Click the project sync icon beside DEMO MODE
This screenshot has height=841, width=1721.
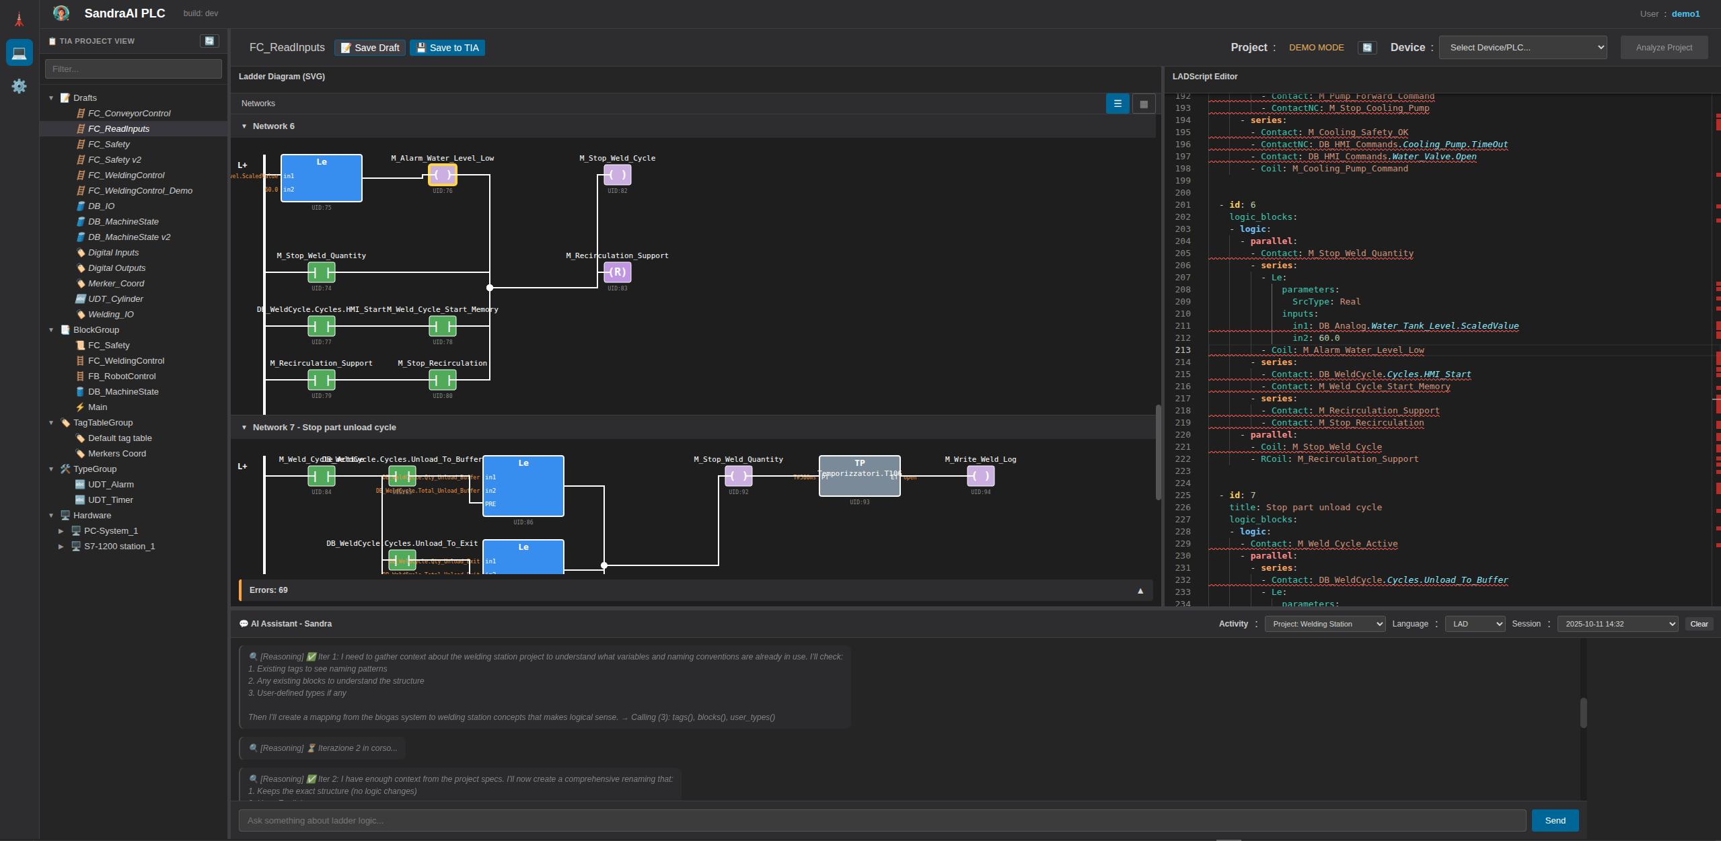click(1367, 47)
